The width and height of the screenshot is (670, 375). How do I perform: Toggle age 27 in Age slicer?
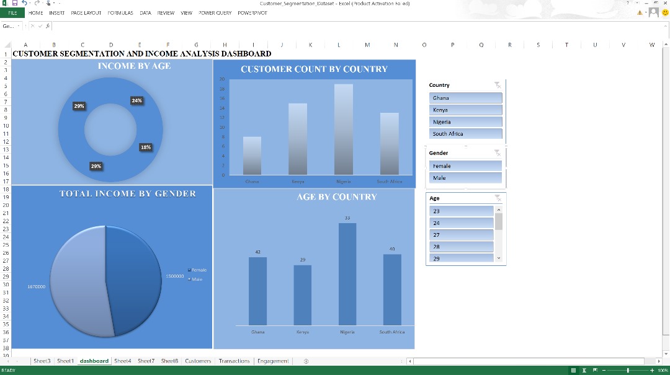[x=461, y=235]
